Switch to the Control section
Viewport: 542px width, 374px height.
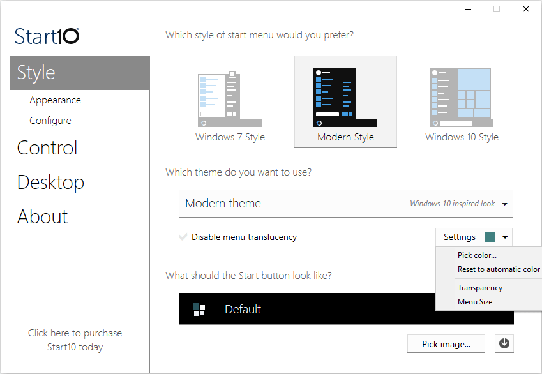tap(47, 148)
